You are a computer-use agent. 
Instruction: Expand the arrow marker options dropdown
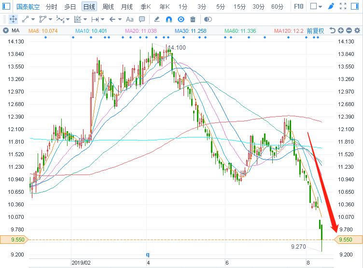[x=120, y=19]
